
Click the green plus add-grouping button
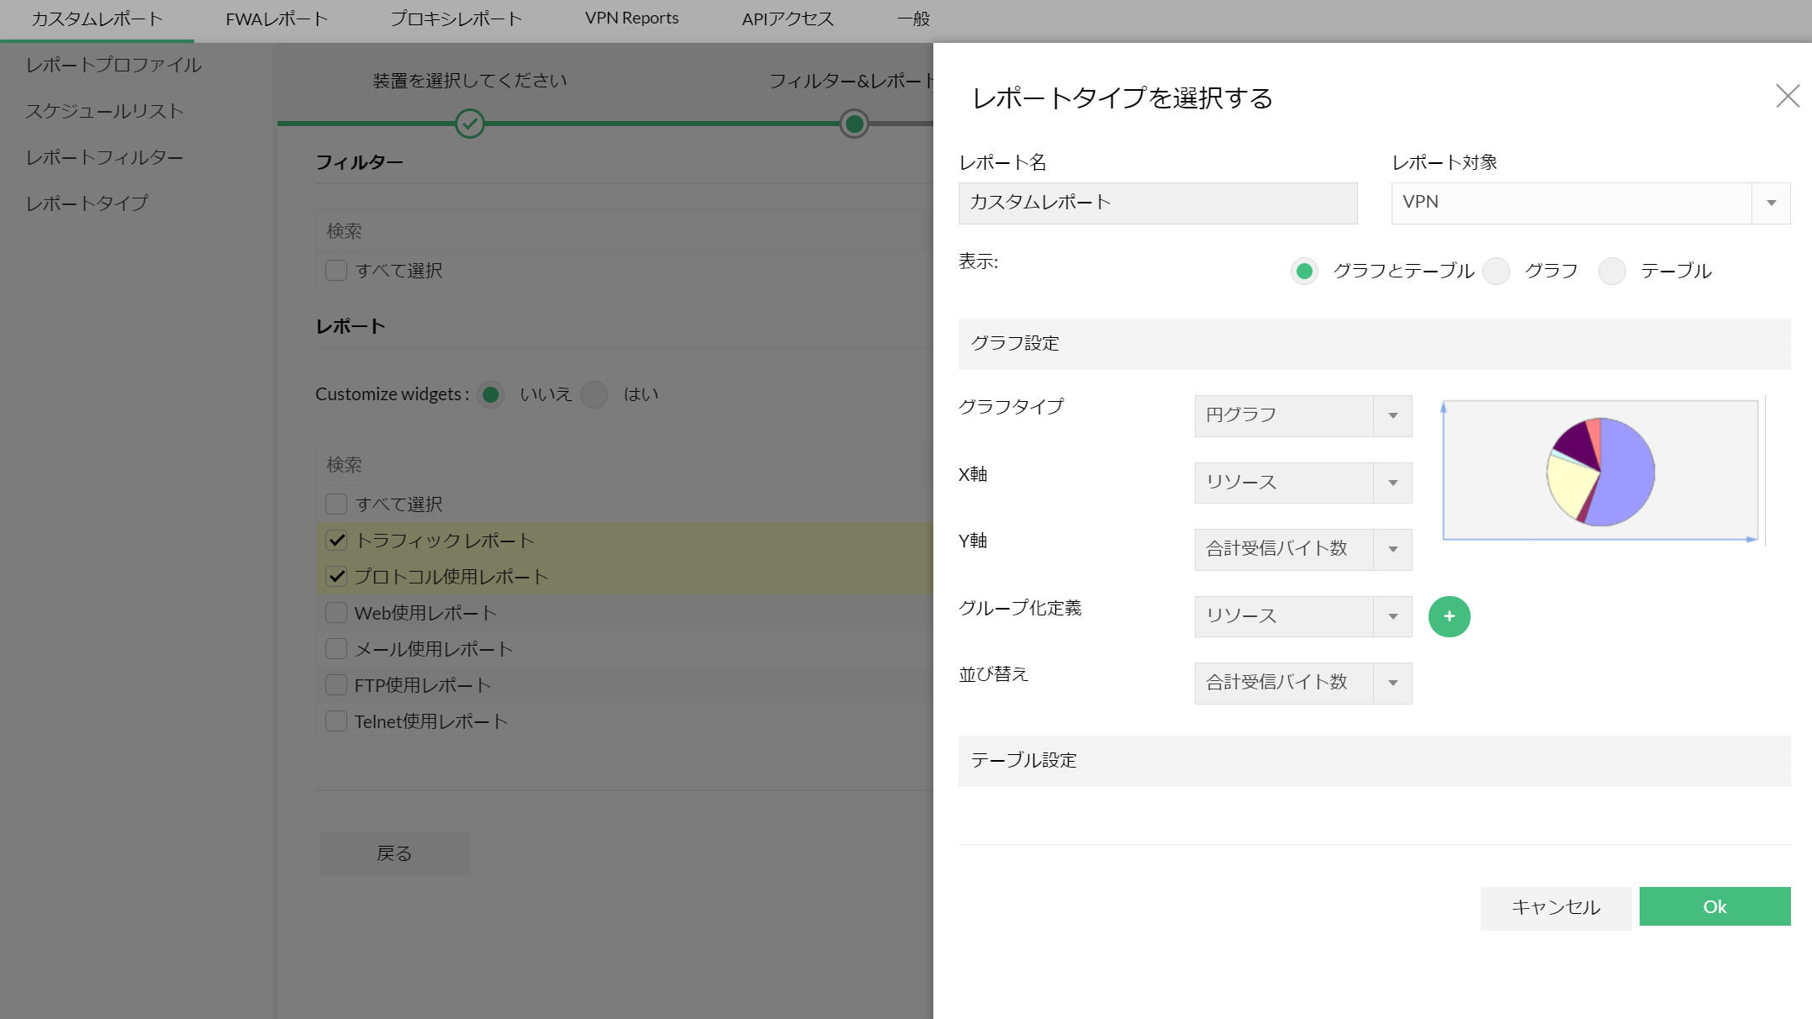[1449, 616]
